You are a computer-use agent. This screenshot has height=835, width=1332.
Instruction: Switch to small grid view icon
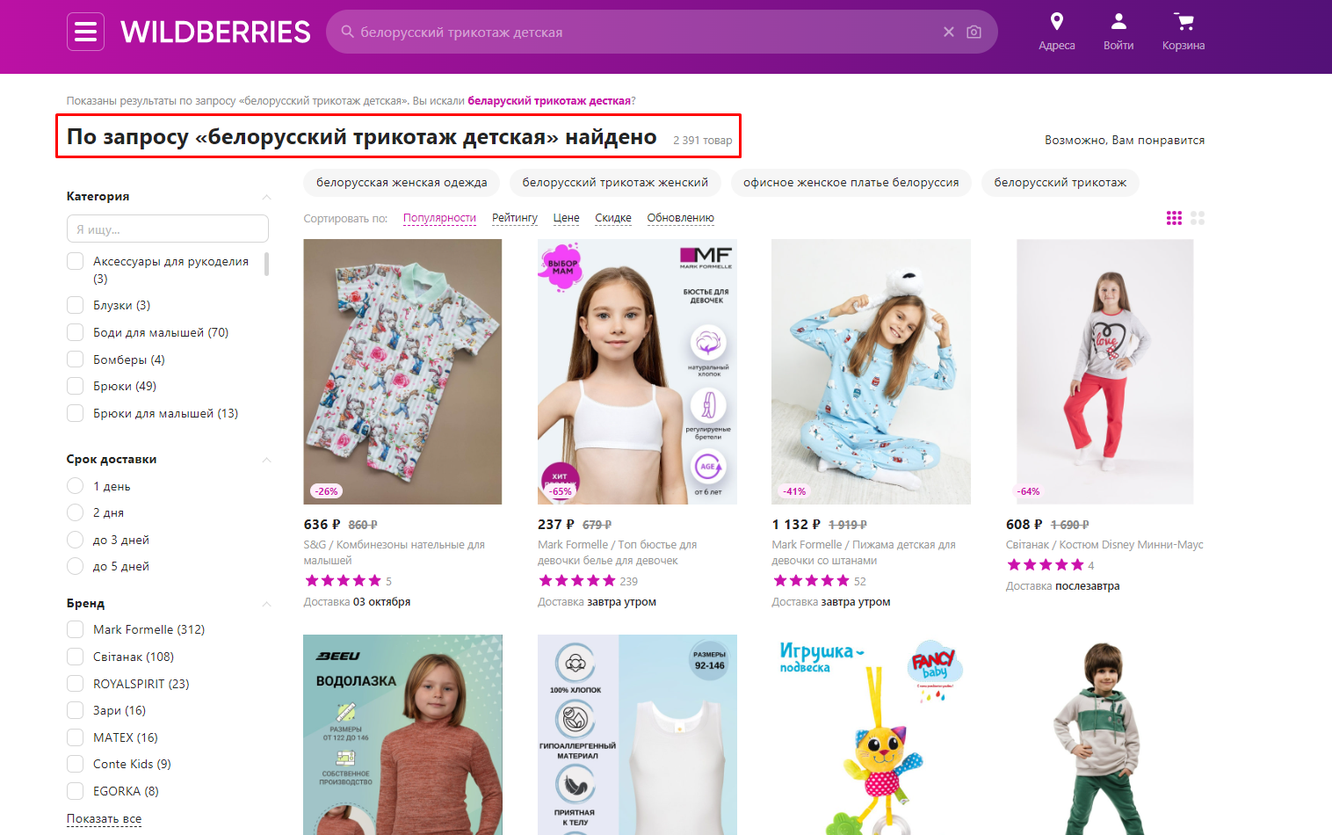(1174, 218)
